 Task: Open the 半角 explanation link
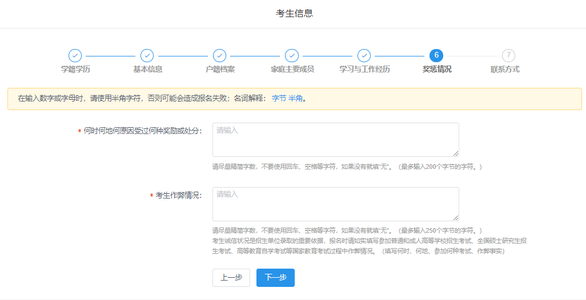coord(295,98)
